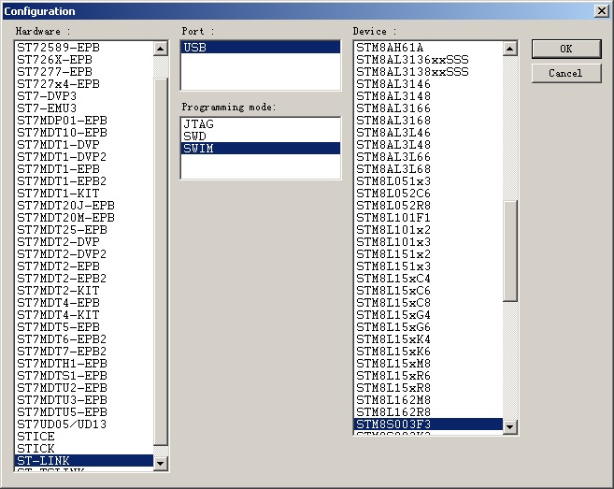Choose SWD programming mode

click(261, 137)
